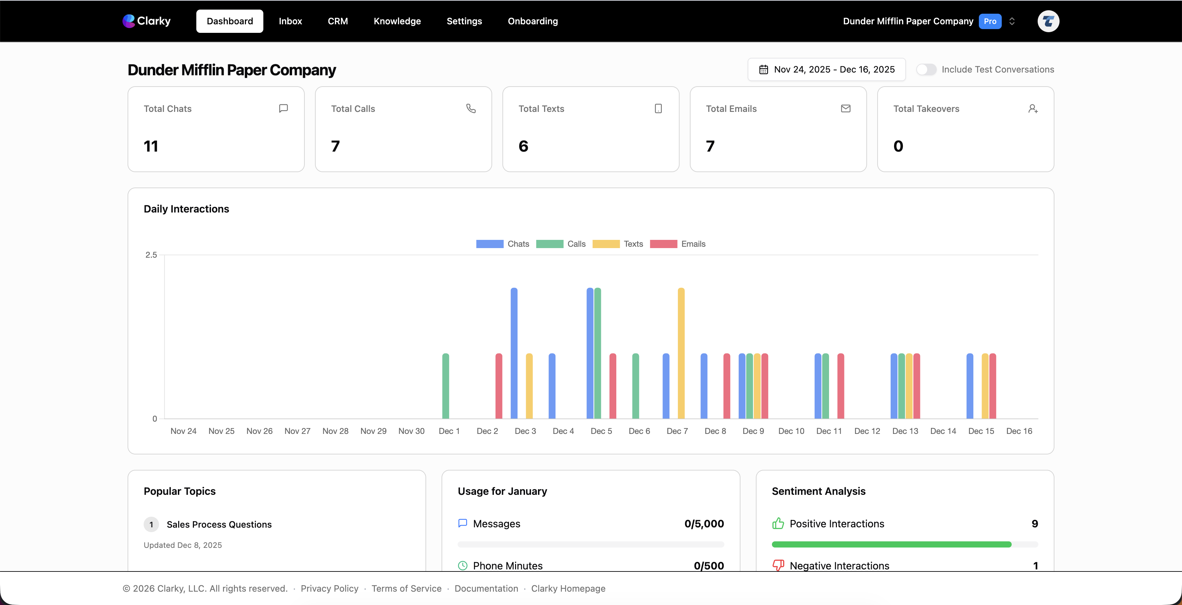This screenshot has width=1182, height=605.
Task: Open the user avatar profile menu
Action: click(1048, 21)
